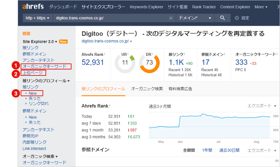Viewport: 280px width, 167px height.
Task: Open ダッシュボード in the top navigation
Action: coord(63,7)
